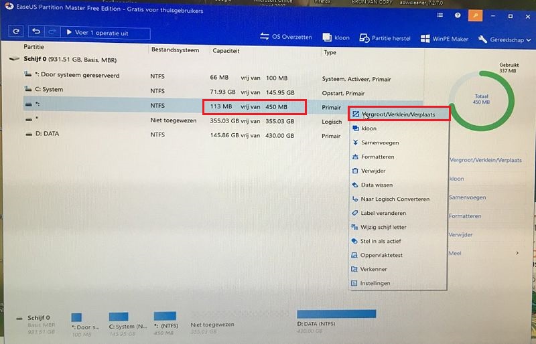This screenshot has width=536, height=344.
Task: Choose Data wissen from the context menu
Action: tap(398, 185)
